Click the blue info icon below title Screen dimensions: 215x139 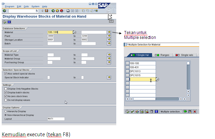(9, 22)
